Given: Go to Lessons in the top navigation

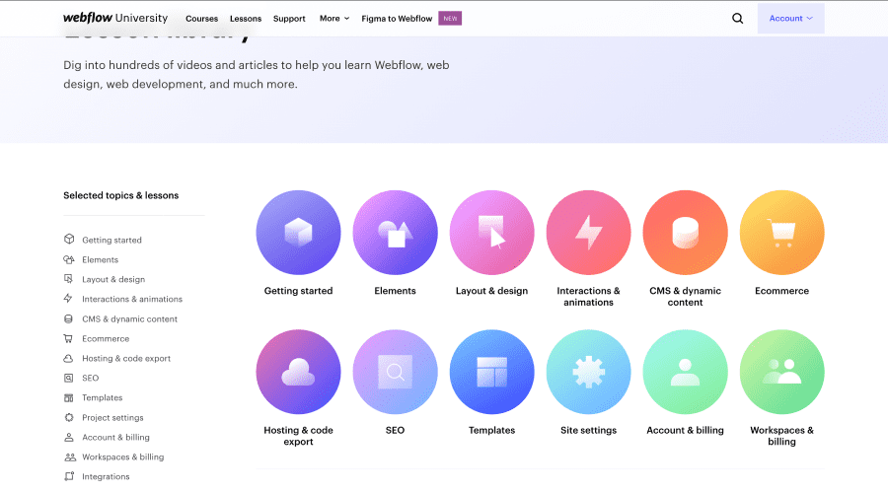Looking at the screenshot, I should coord(246,18).
